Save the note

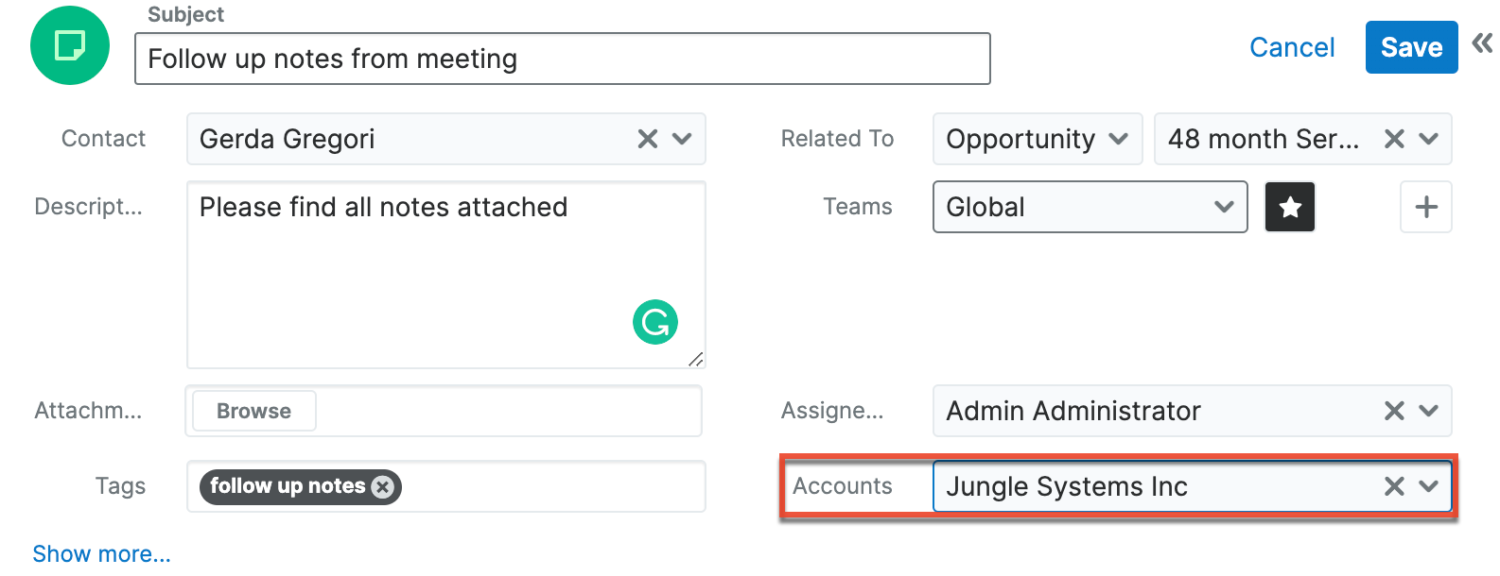(1410, 46)
